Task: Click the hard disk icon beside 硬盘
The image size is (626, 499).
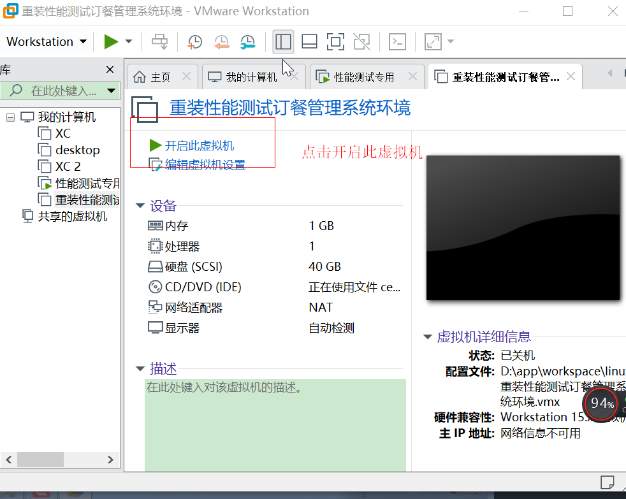Action: coord(156,266)
